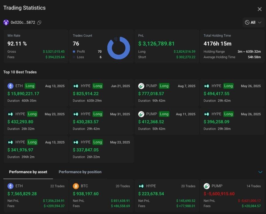This screenshot has width=266, height=214.
Task: Select the ETH icon in Performance by asset
Action: tap(10, 186)
